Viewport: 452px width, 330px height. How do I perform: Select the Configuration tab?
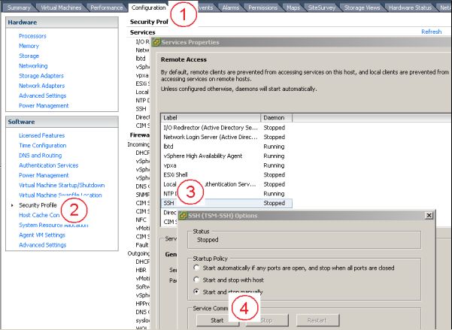(x=148, y=8)
